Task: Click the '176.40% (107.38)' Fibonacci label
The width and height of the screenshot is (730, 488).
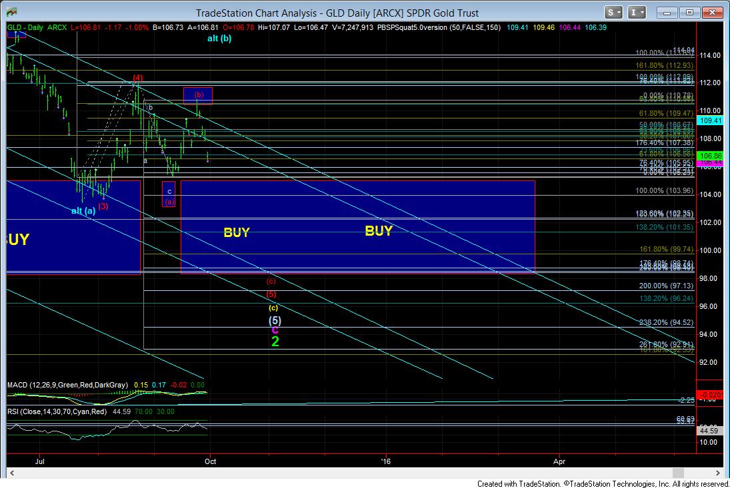Action: click(x=665, y=142)
